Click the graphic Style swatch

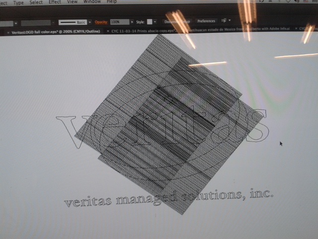tap(150, 21)
